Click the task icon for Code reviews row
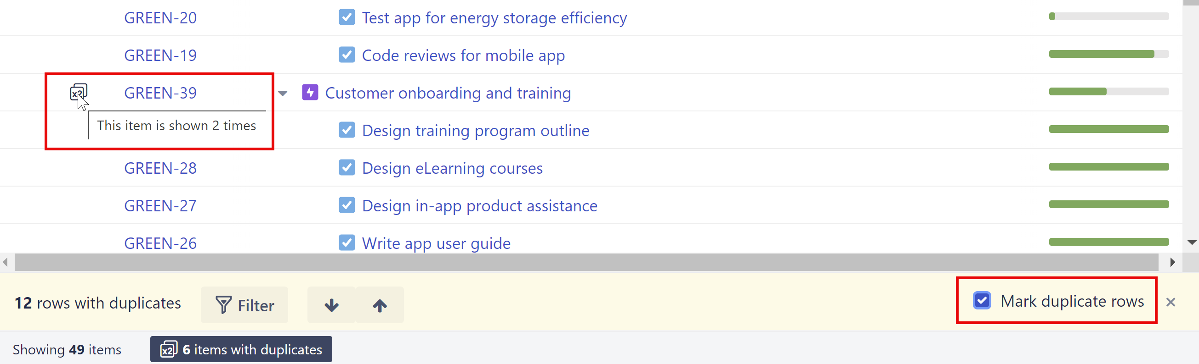 pyautogui.click(x=347, y=55)
